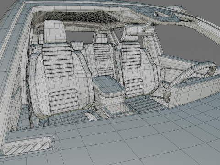Select the center console armrest
The image size is (220, 165).
[109, 87]
